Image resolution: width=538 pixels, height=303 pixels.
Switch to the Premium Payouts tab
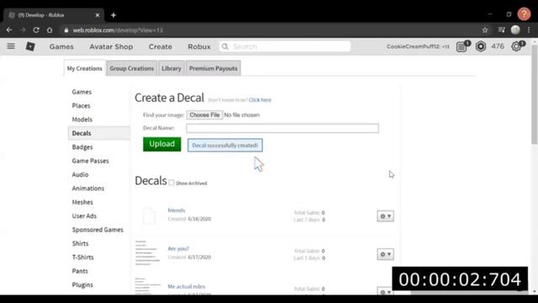[213, 68]
